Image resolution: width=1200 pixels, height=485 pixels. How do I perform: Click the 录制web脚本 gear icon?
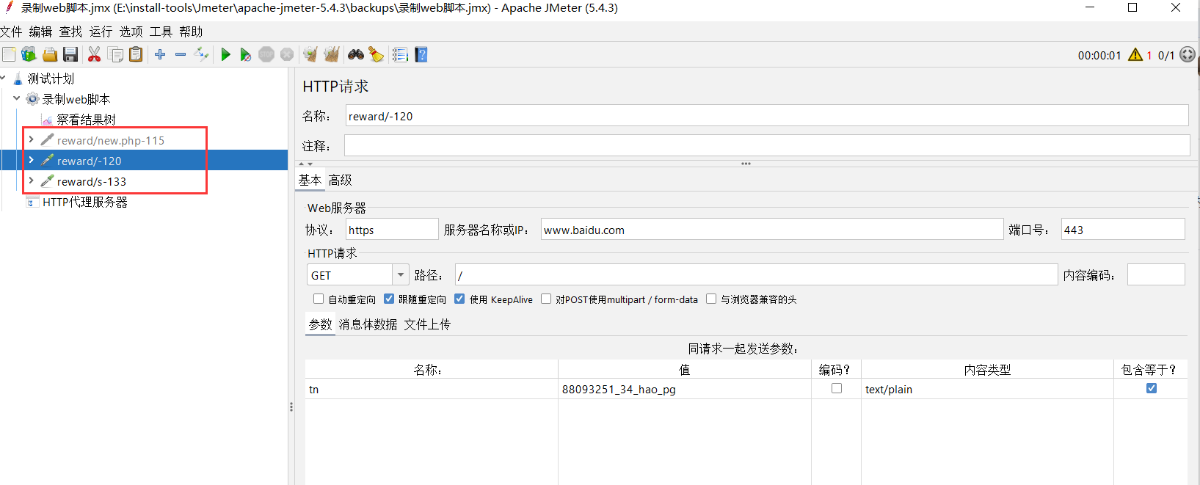[x=33, y=99]
